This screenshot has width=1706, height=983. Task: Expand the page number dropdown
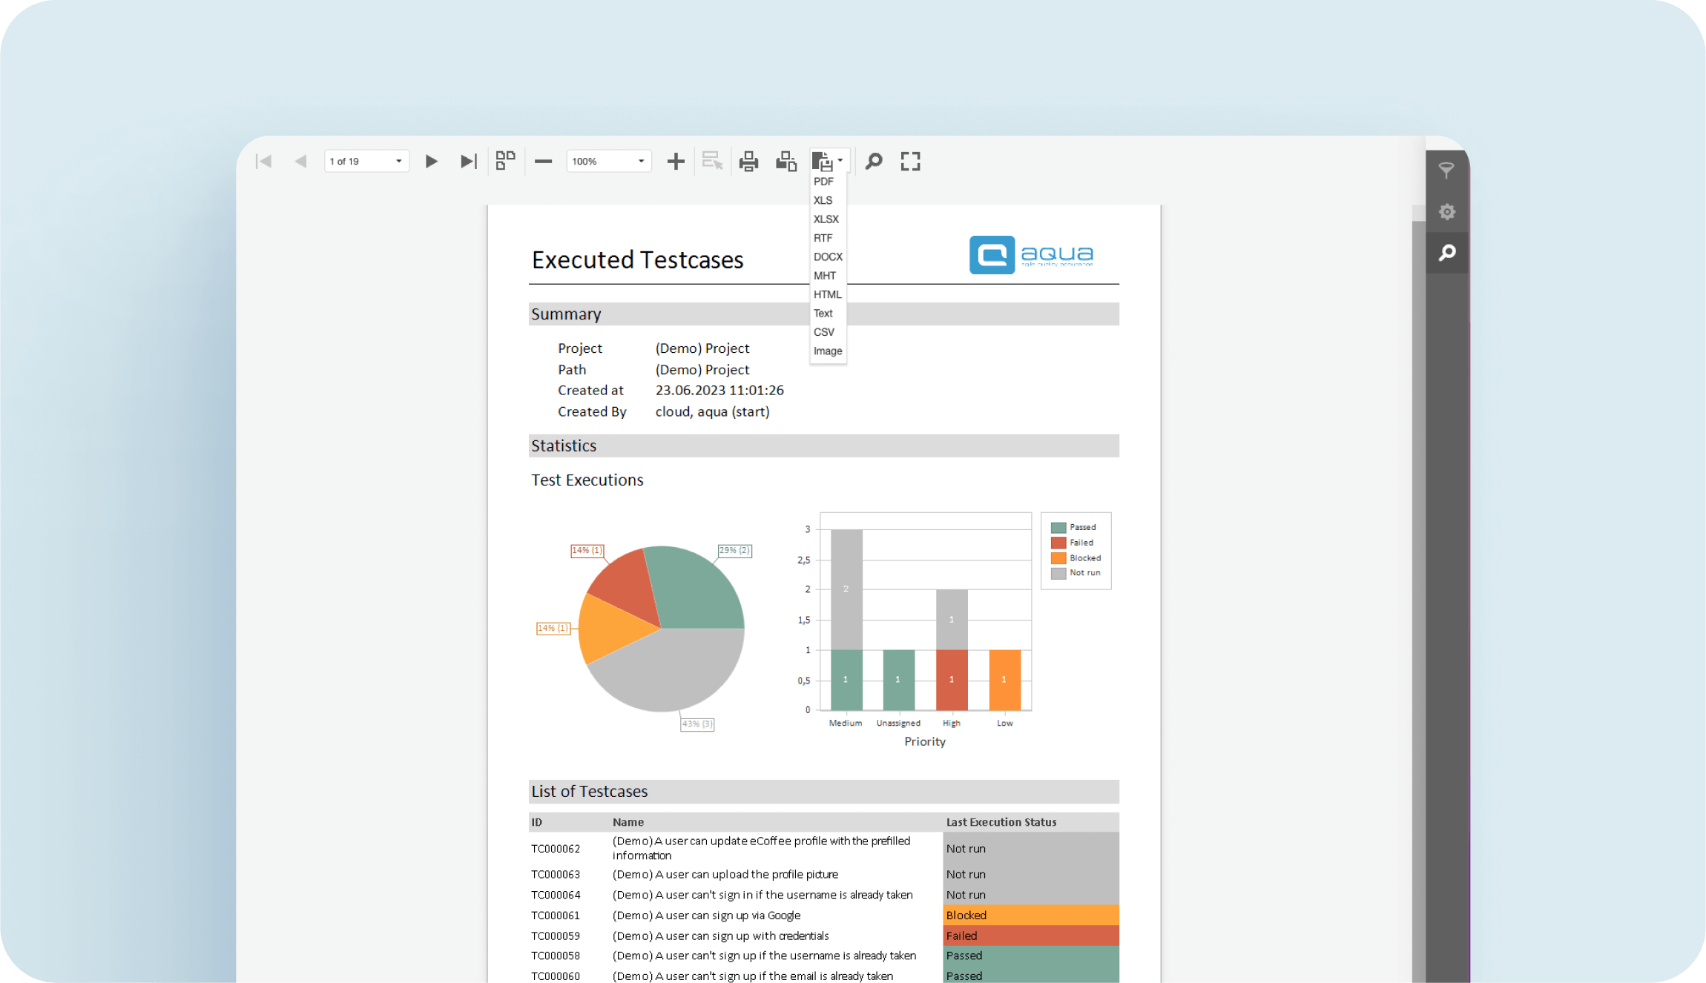tap(398, 161)
